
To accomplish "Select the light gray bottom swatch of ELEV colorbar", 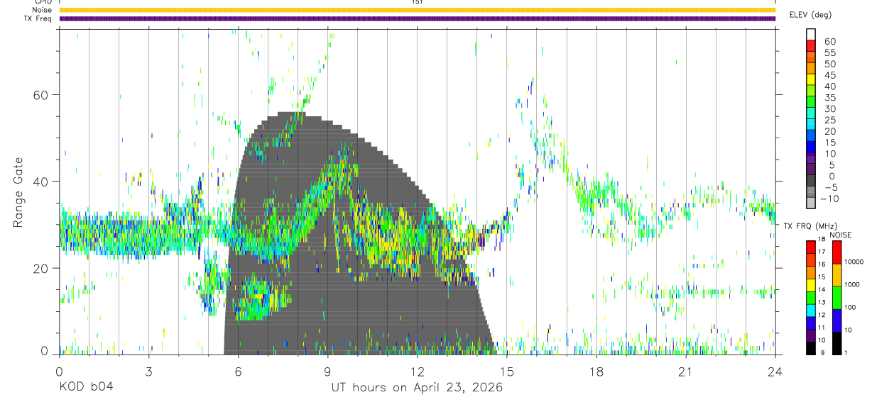I will pyautogui.click(x=811, y=203).
